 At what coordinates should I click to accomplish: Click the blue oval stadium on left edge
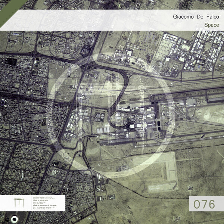tap(3, 103)
